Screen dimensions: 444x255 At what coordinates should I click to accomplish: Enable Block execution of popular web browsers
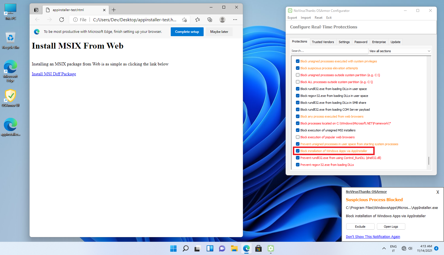click(298, 137)
